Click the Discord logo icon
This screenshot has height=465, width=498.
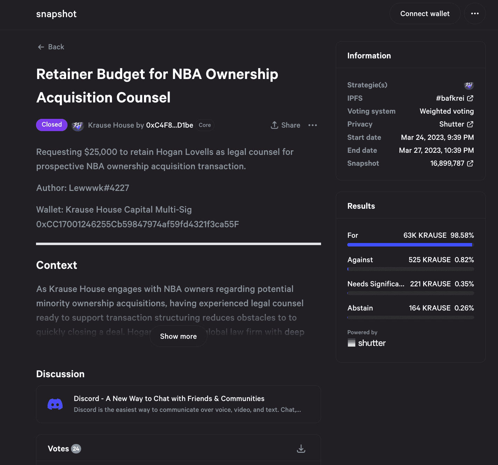click(55, 404)
